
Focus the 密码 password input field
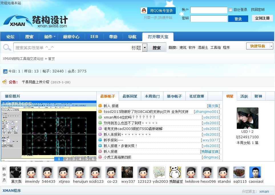coord(209,19)
